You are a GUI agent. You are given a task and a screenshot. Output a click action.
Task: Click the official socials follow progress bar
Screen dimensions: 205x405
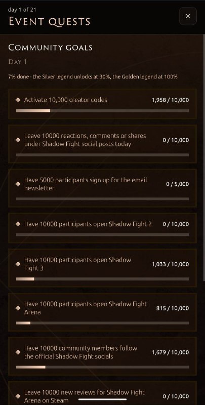pyautogui.click(x=102, y=367)
